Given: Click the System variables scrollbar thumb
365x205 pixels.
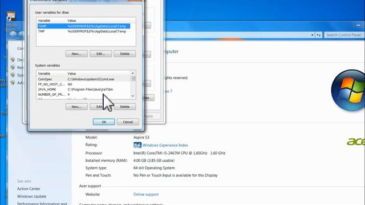Looking at the screenshot, I should pyautogui.click(x=133, y=79).
